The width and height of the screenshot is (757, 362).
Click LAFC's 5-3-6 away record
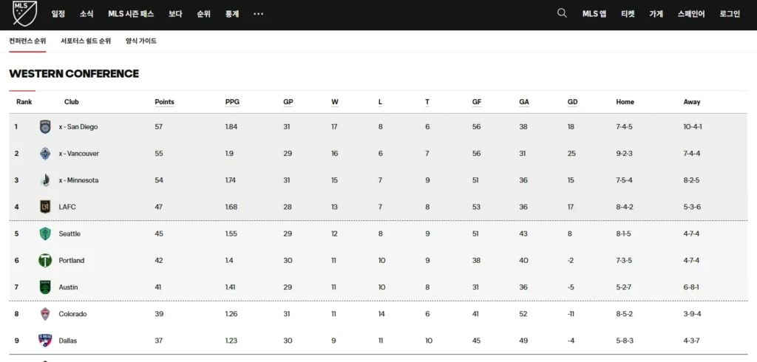(x=692, y=207)
